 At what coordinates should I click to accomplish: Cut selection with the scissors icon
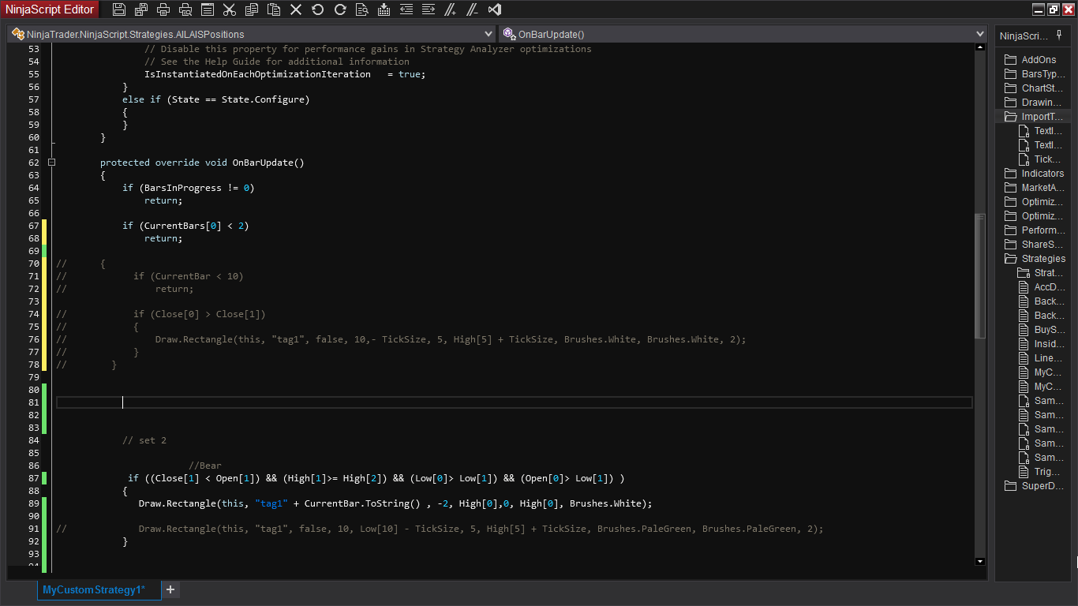click(x=230, y=9)
